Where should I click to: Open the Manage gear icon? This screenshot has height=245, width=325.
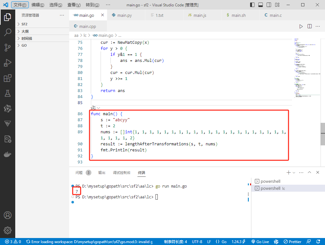[8, 230]
